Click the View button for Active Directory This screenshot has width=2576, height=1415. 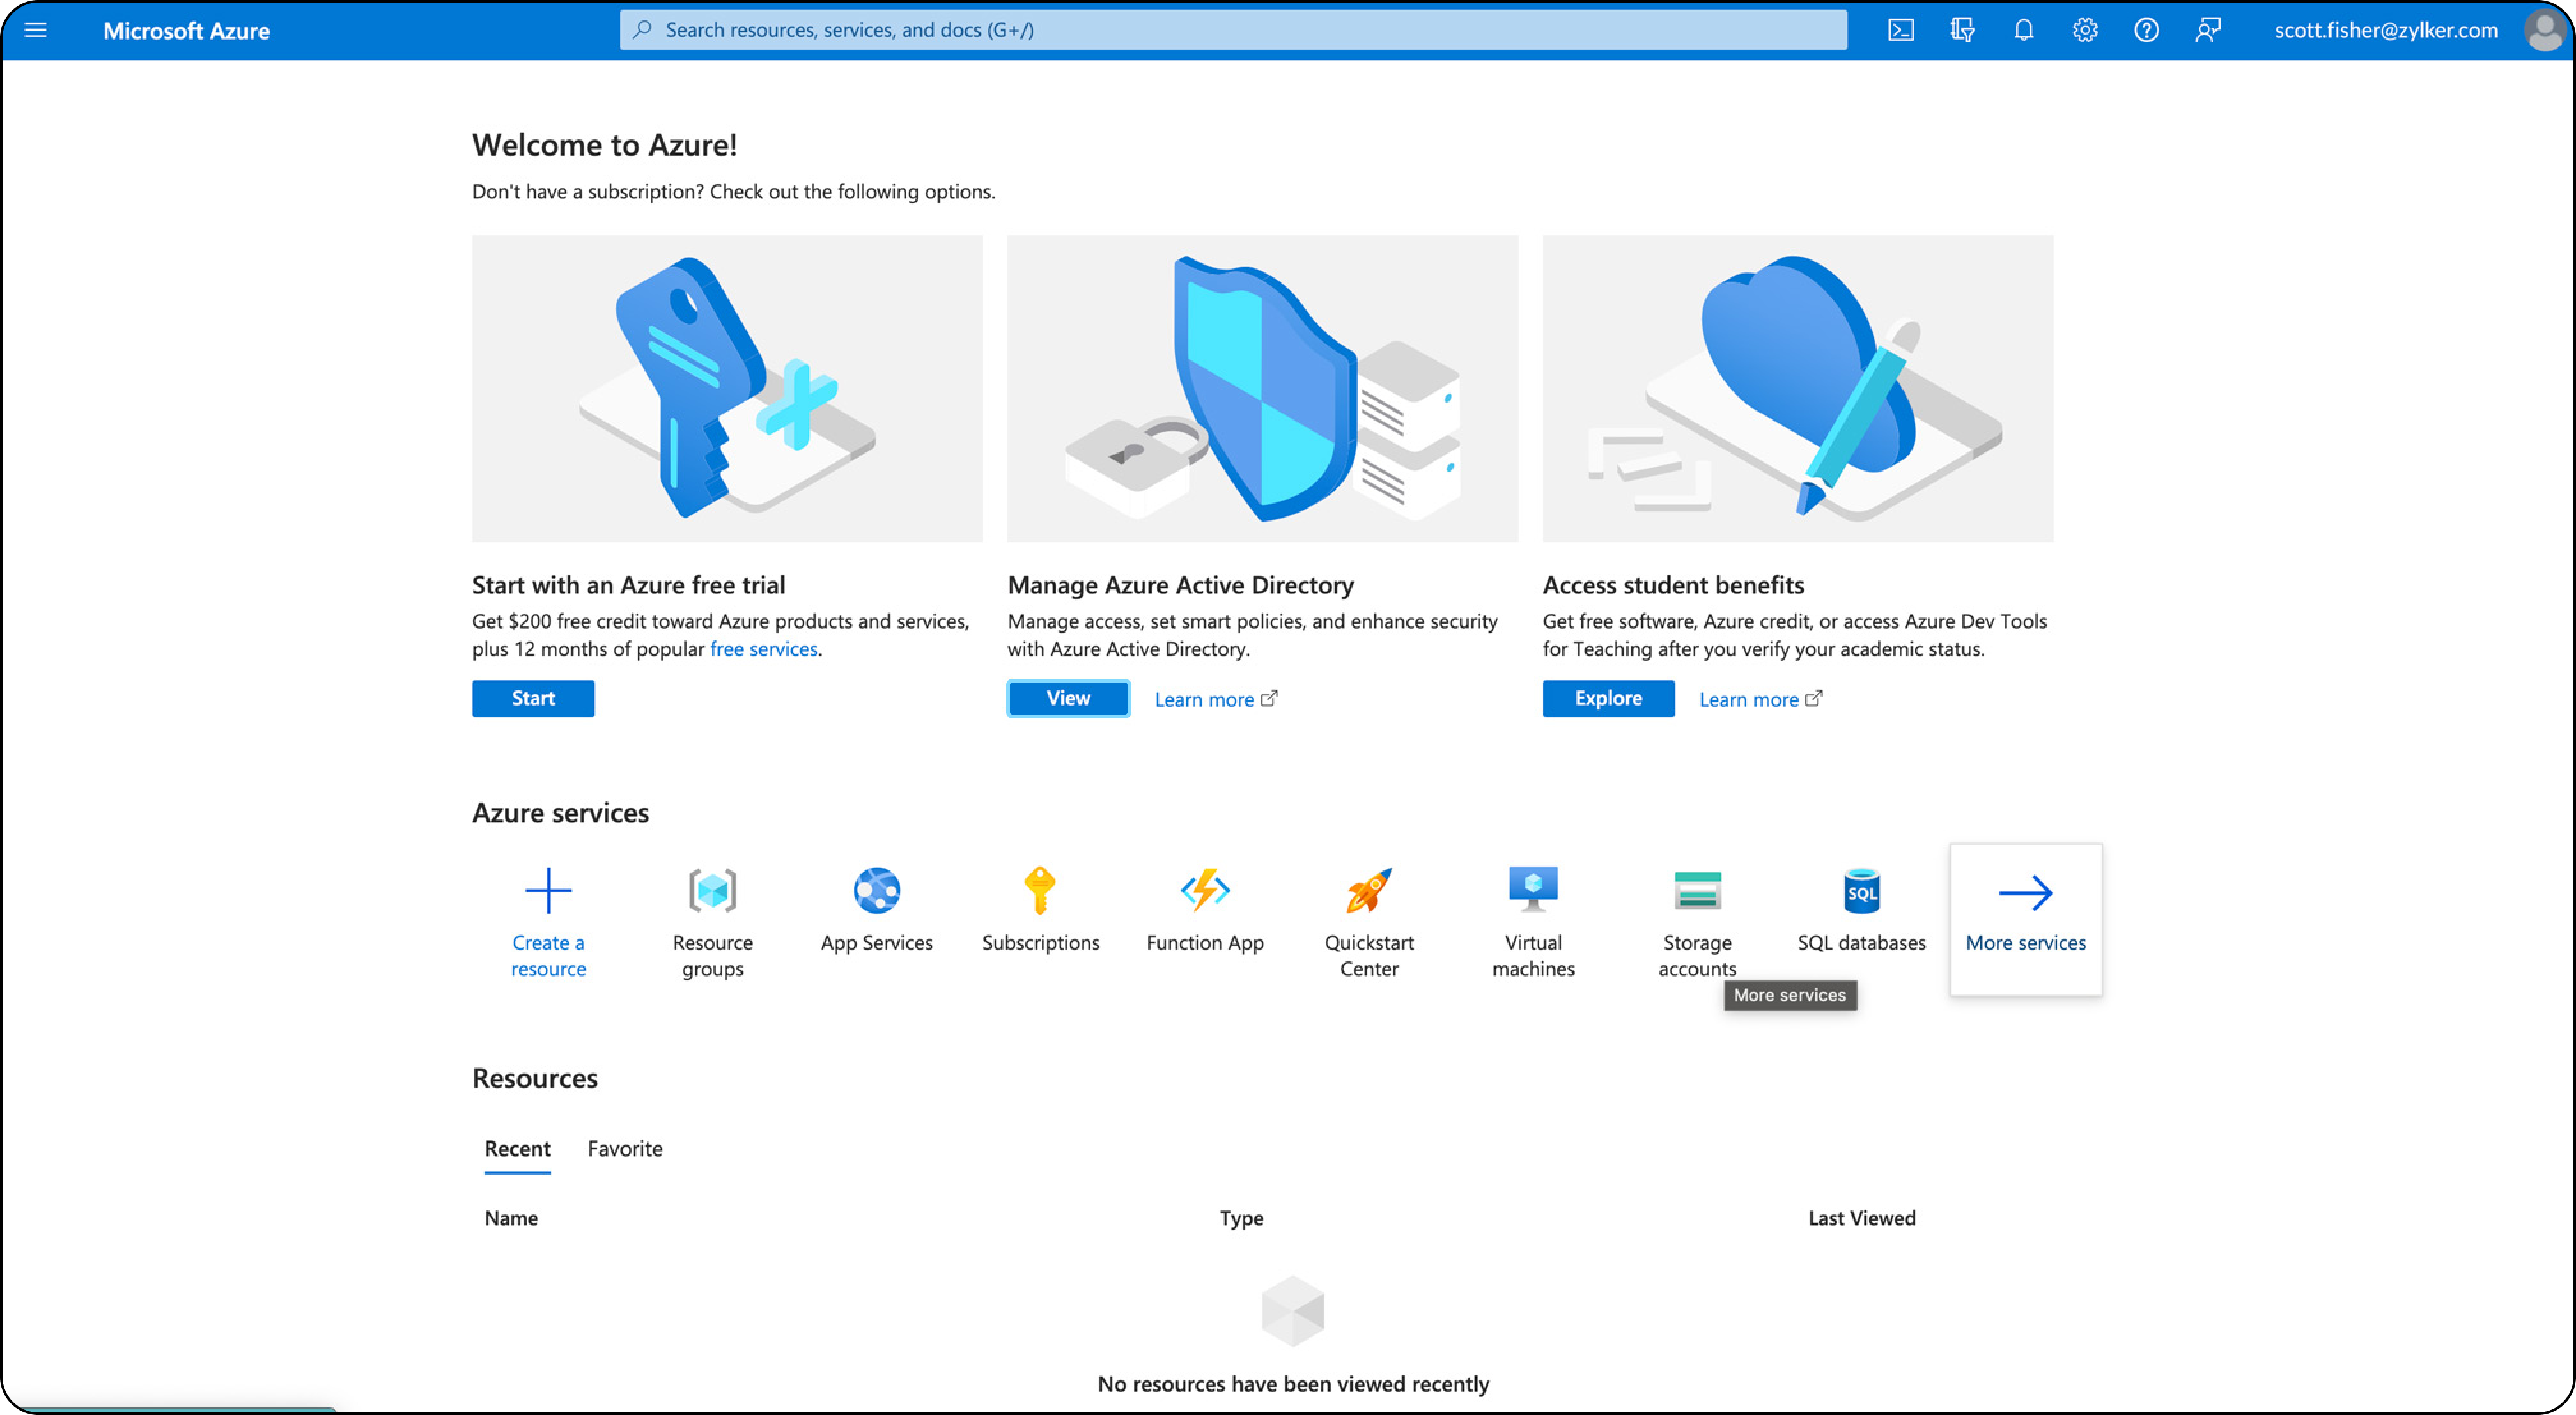pyautogui.click(x=1068, y=698)
